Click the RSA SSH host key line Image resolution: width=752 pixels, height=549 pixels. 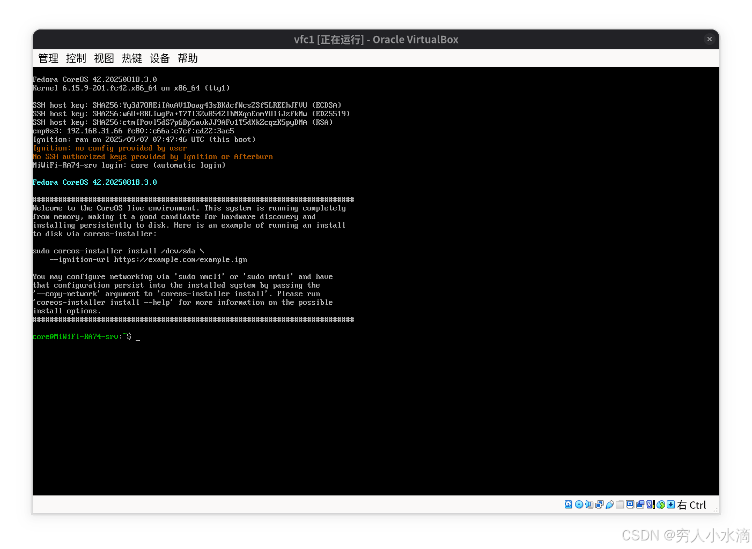click(x=183, y=122)
